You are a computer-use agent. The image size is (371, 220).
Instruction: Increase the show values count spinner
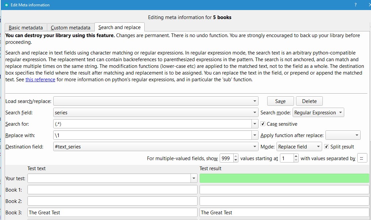click(x=236, y=156)
